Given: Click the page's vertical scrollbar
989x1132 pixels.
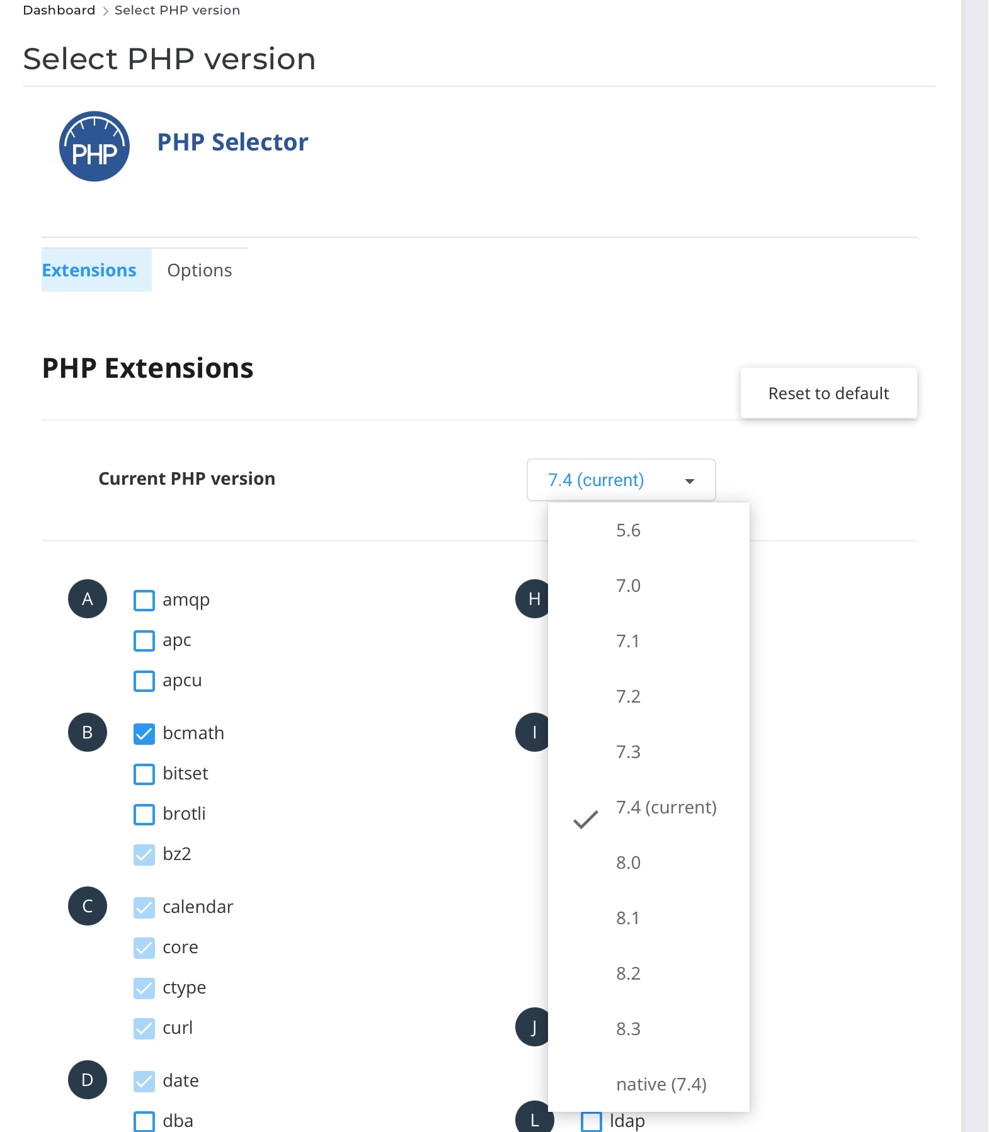Looking at the screenshot, I should [975, 566].
